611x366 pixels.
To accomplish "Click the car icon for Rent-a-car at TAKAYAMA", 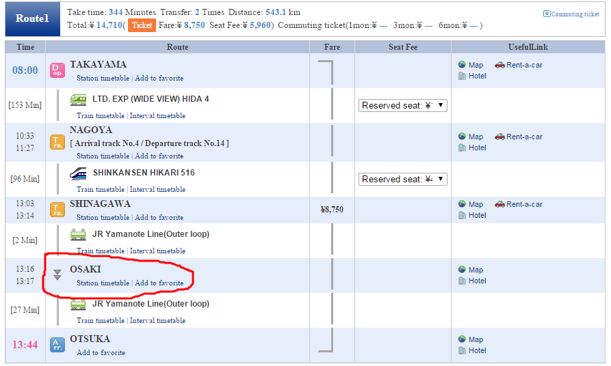I will coord(499,65).
